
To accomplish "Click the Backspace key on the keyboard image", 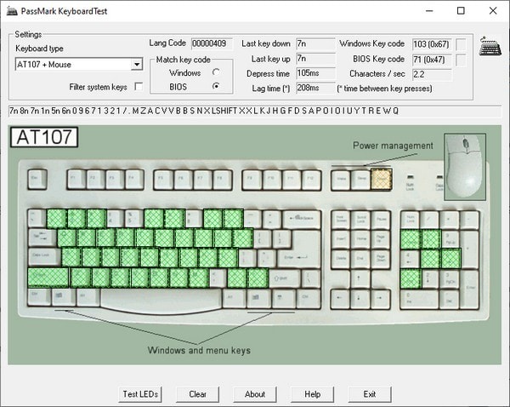I will (x=302, y=218).
